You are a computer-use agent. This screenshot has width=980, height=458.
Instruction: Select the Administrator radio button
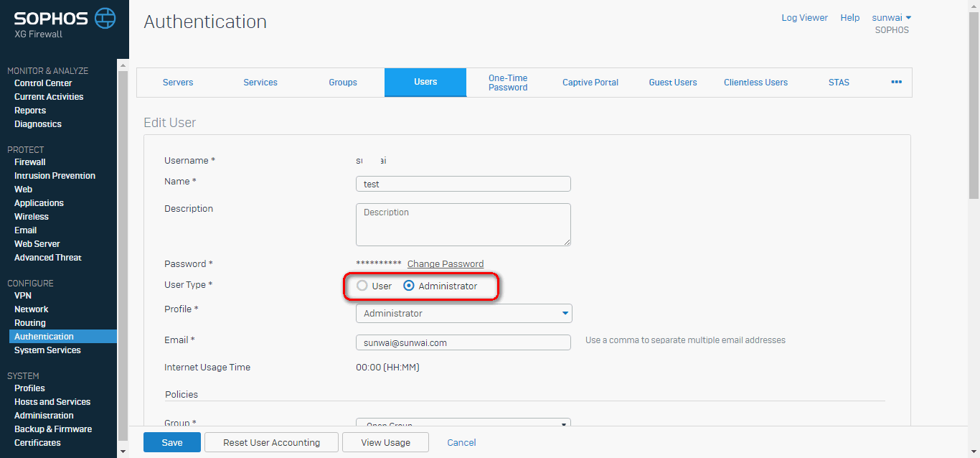pos(409,286)
